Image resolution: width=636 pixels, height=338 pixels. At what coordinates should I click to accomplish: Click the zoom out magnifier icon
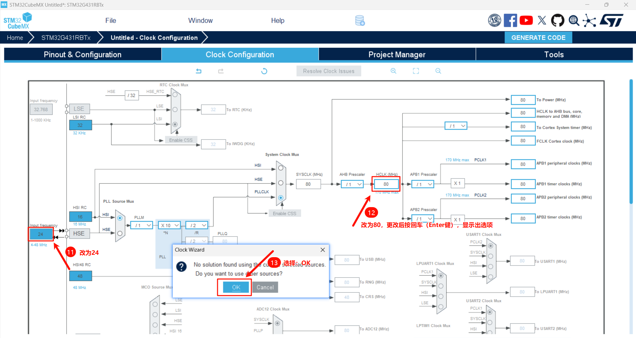click(x=438, y=71)
